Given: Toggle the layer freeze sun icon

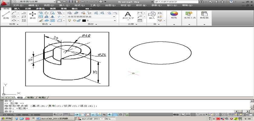Looking at the screenshot, I should click(74, 20).
